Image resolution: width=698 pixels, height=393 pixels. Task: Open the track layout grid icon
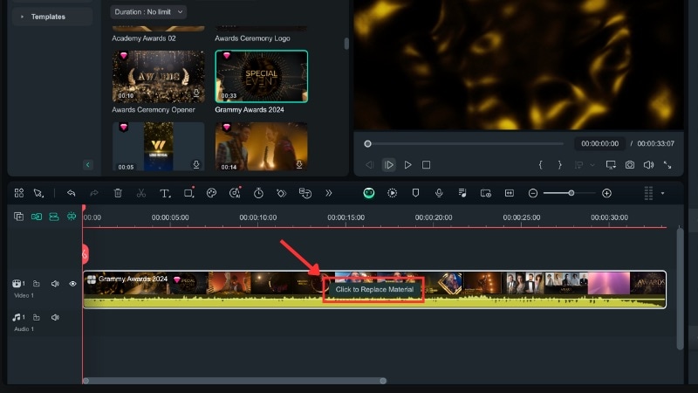point(648,193)
